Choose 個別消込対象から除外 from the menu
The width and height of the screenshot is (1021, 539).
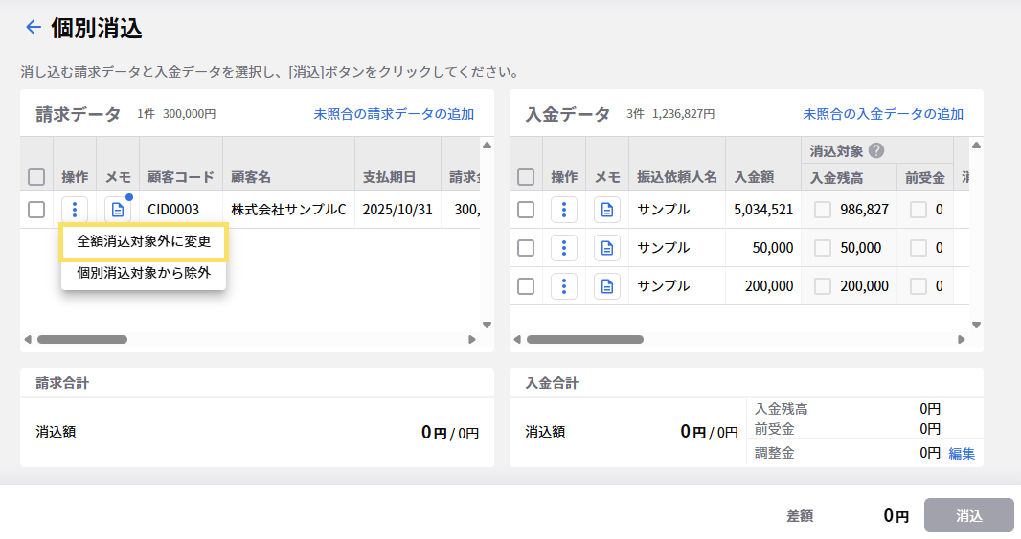(144, 272)
